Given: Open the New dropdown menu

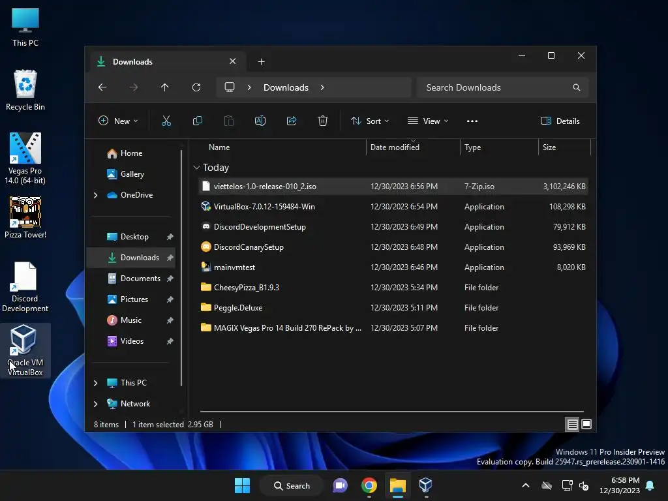Looking at the screenshot, I should [118, 121].
